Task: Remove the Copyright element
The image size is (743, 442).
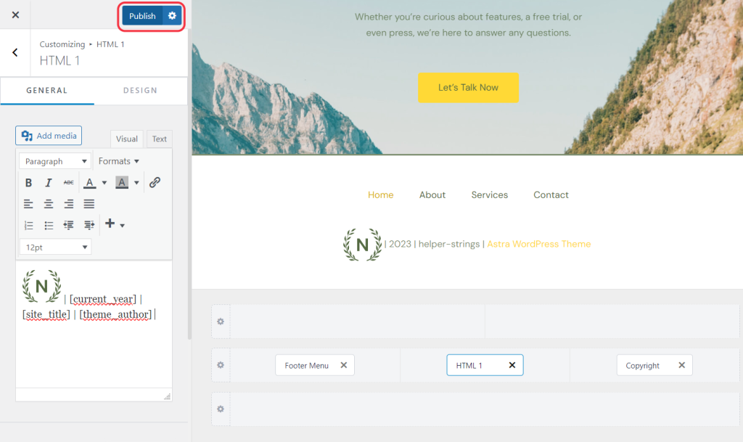Action: [681, 365]
